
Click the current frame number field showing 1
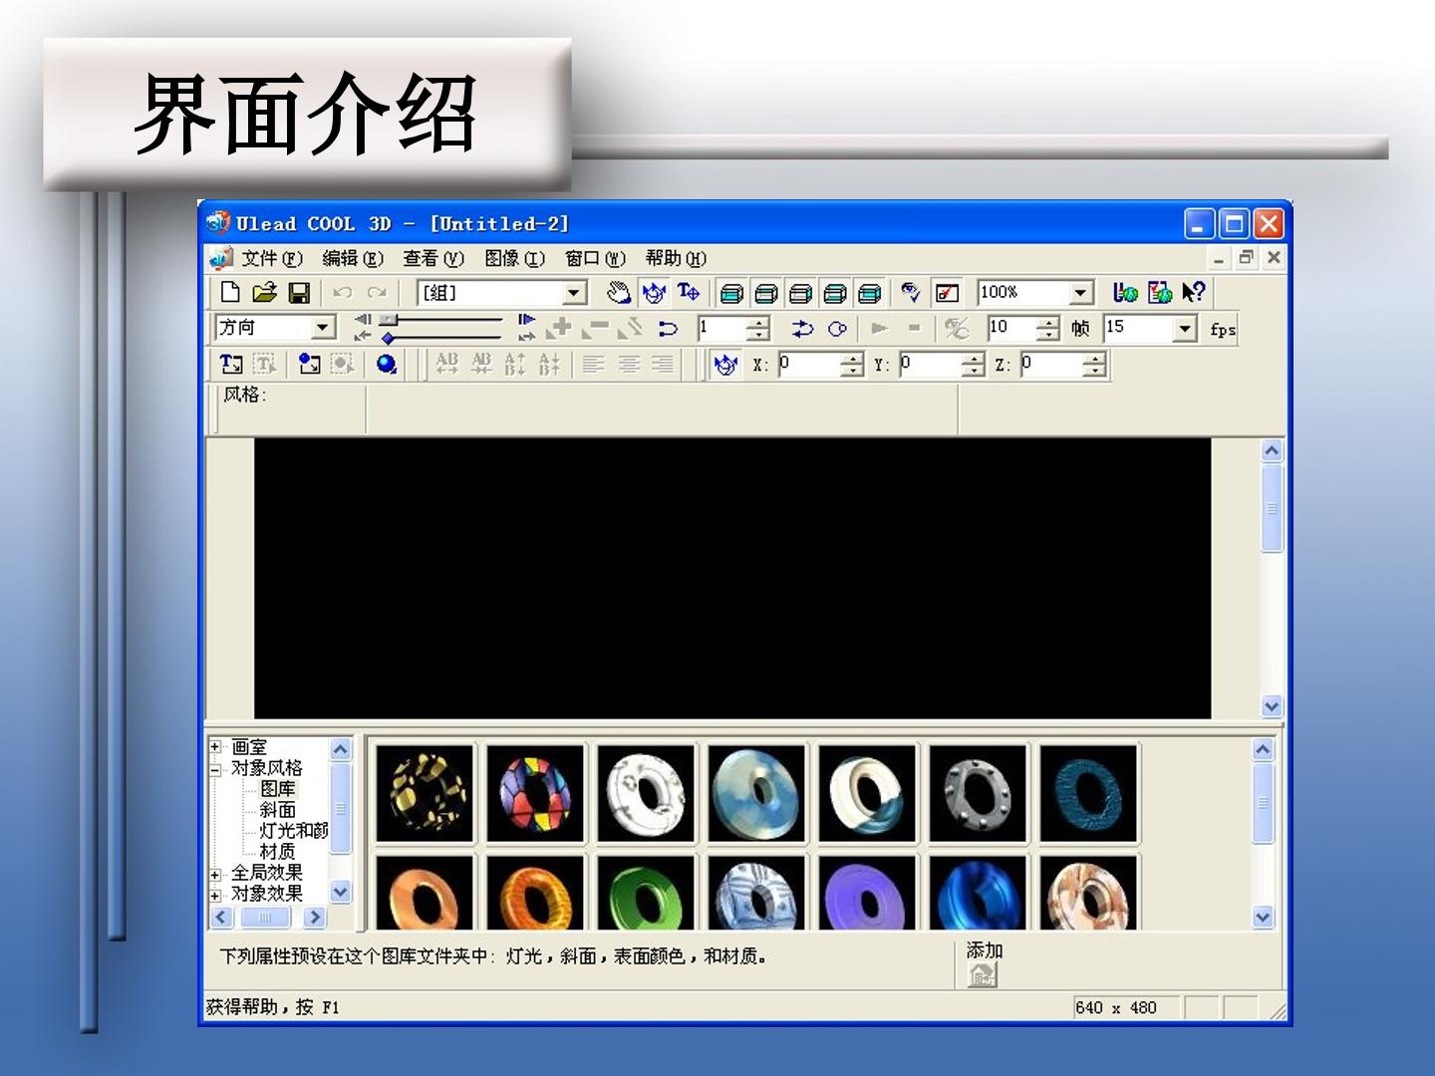(721, 328)
